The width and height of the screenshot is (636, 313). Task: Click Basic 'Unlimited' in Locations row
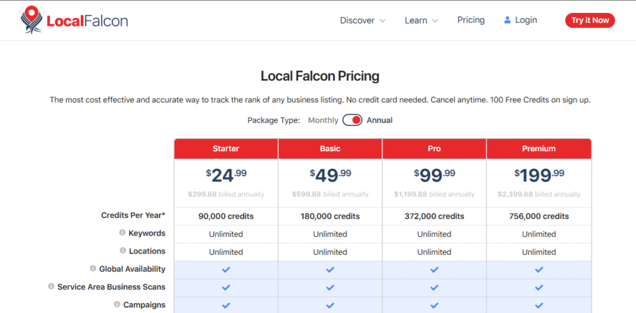(x=330, y=252)
